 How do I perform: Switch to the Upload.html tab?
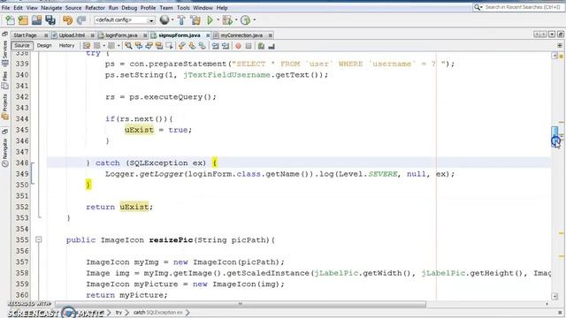point(72,35)
